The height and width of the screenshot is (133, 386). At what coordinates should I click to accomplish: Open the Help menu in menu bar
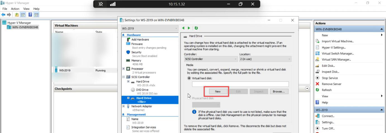[x=36, y=9]
